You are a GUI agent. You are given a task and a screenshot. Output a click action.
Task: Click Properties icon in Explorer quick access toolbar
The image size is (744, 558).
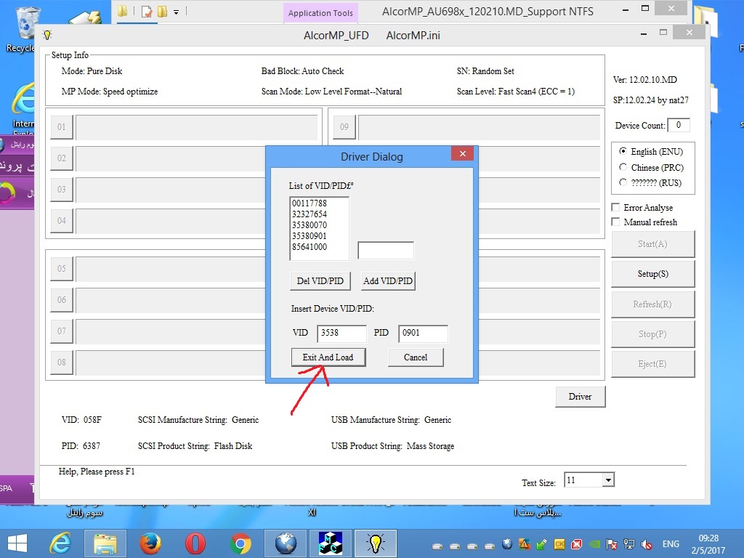click(147, 11)
